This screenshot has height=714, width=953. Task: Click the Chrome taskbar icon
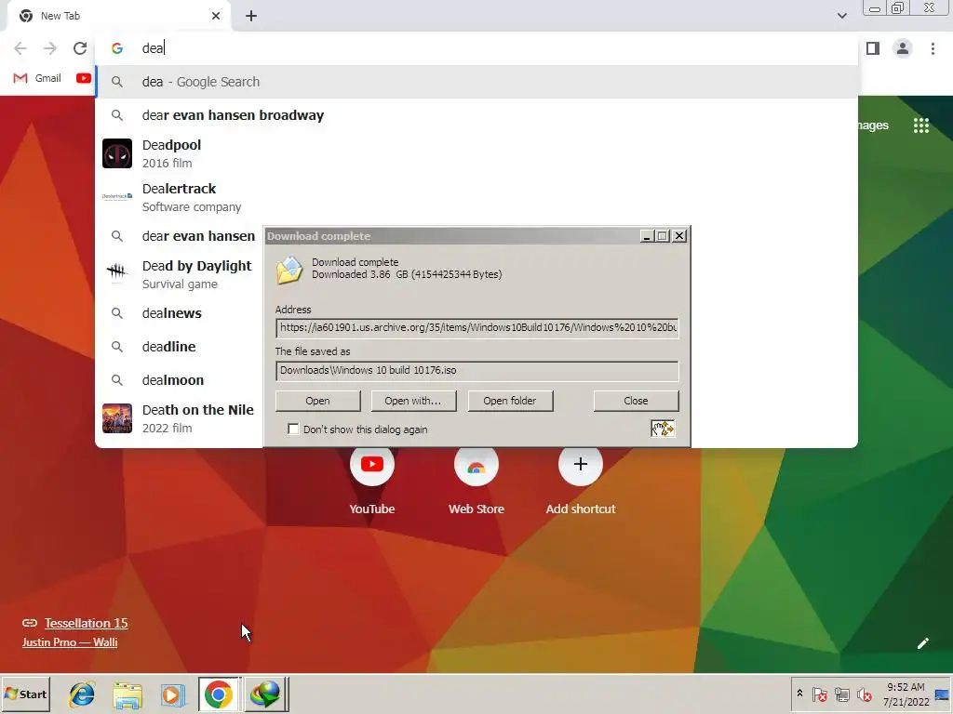[219, 694]
